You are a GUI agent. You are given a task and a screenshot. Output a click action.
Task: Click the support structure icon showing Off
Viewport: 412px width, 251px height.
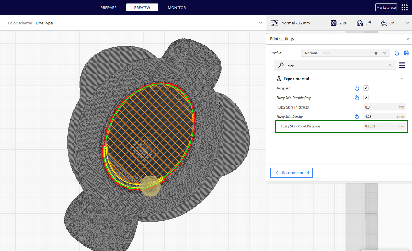pyautogui.click(x=359, y=23)
